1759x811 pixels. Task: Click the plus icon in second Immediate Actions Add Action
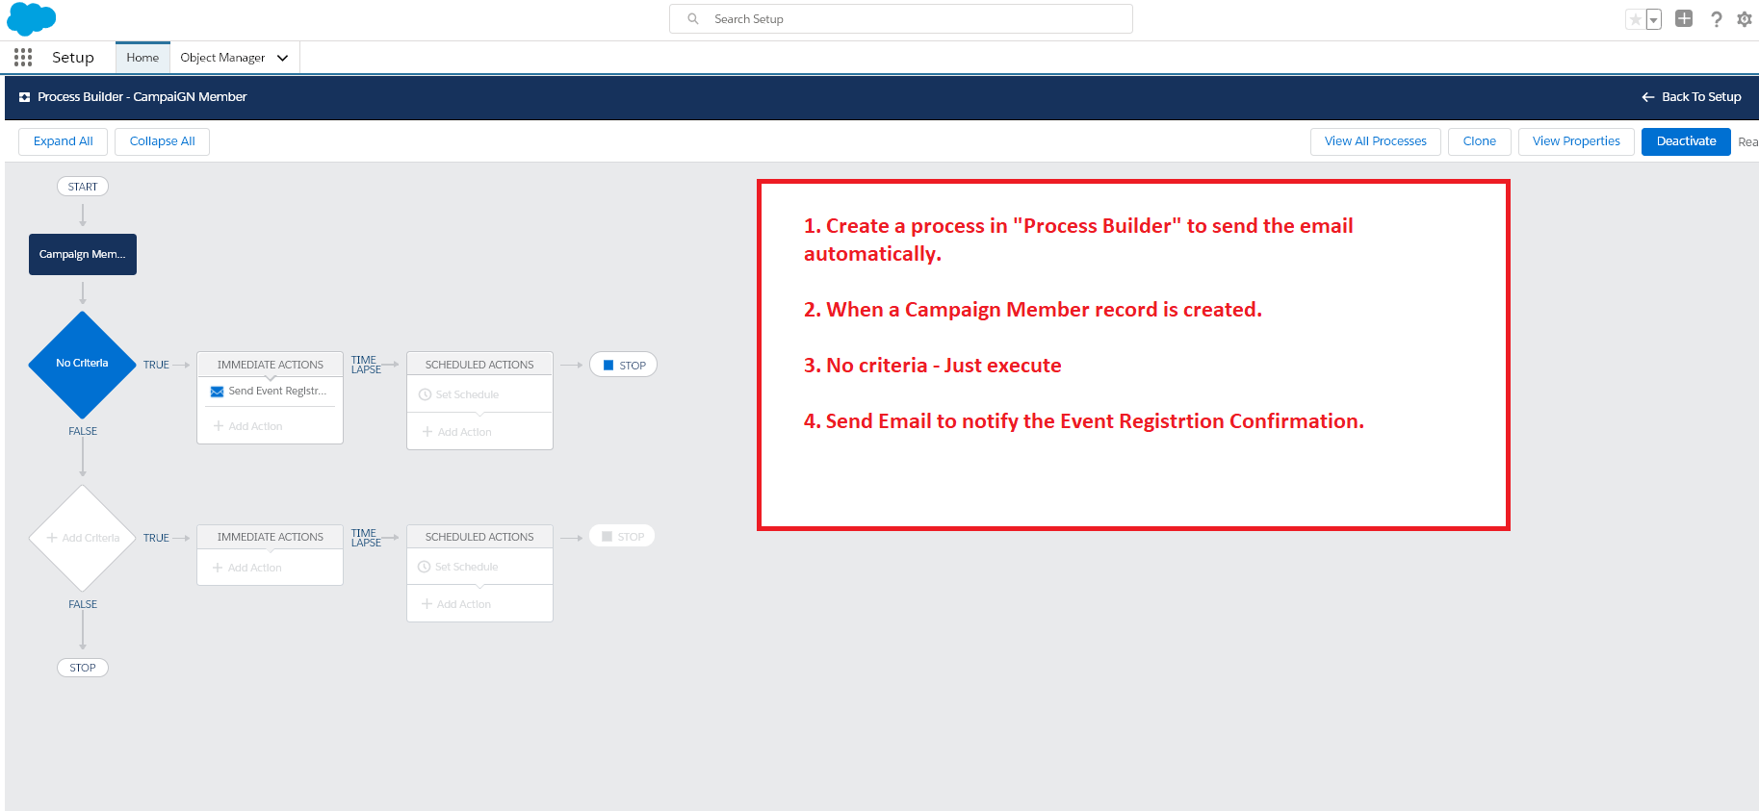pyautogui.click(x=218, y=568)
